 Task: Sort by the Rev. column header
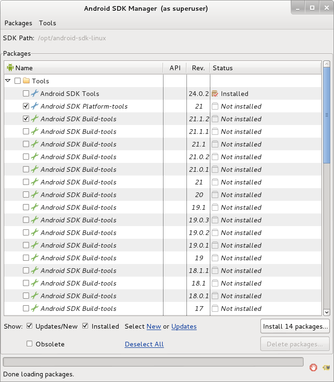[198, 68]
